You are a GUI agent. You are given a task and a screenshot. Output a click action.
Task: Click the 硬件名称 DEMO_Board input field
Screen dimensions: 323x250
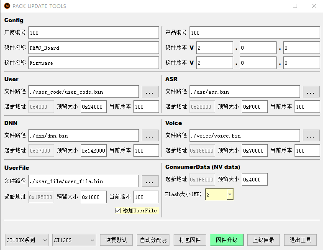tap(94, 48)
